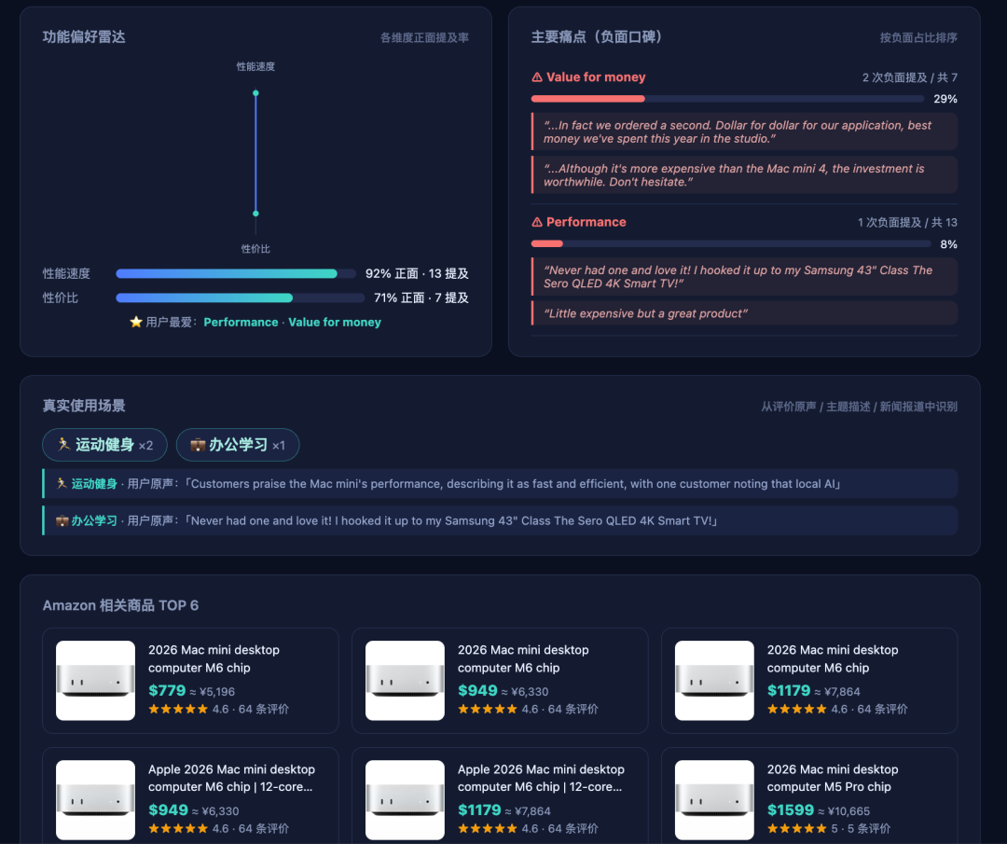
Task: Click quote starting 'In fact we ordered a second'
Action: (744, 131)
